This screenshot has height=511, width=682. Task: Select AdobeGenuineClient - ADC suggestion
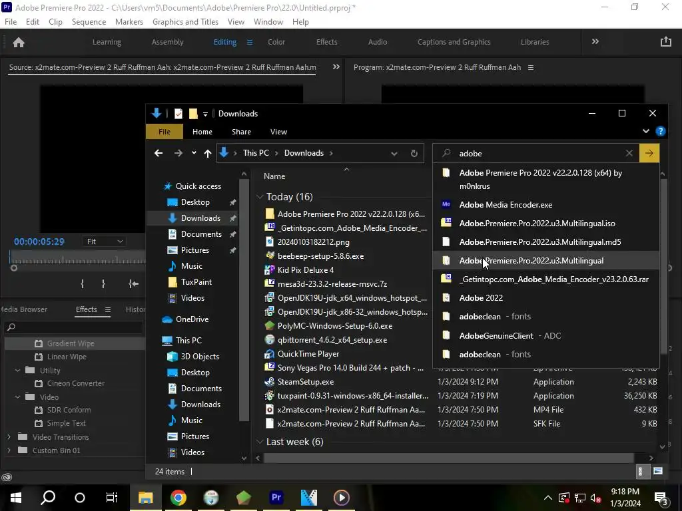click(x=546, y=335)
